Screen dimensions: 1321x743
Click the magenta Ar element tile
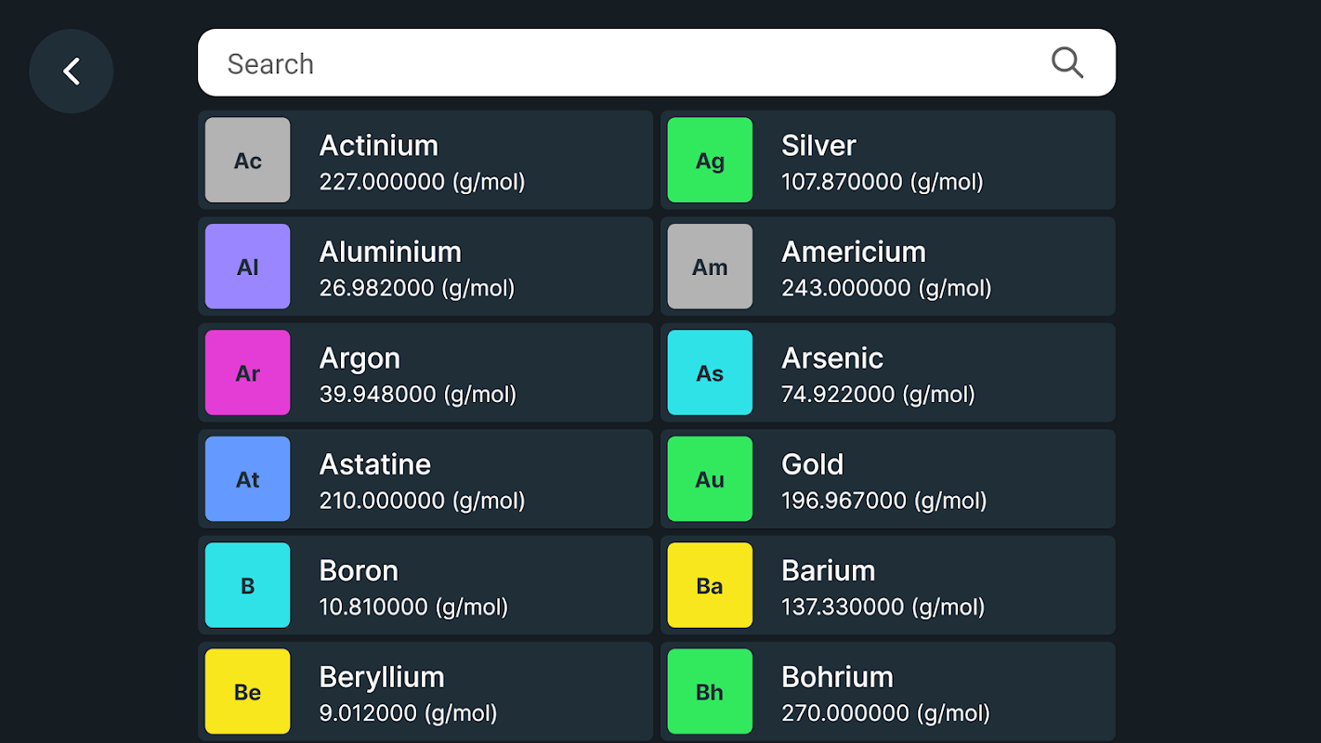[x=247, y=372]
